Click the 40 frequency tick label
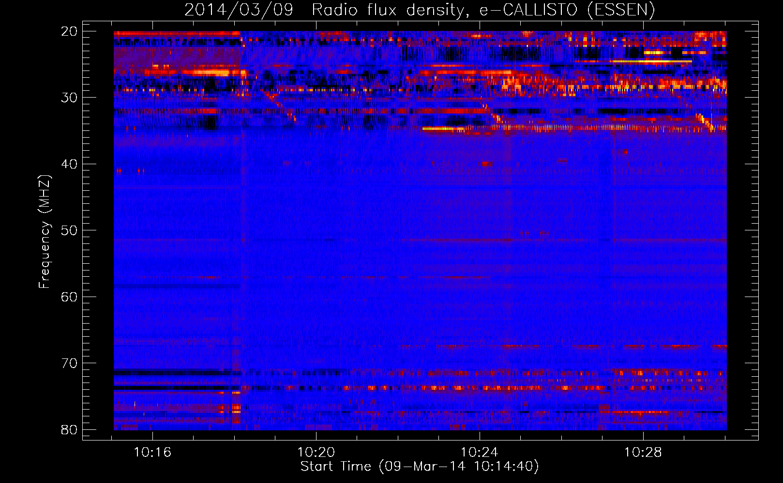This screenshot has width=783, height=483. point(69,164)
